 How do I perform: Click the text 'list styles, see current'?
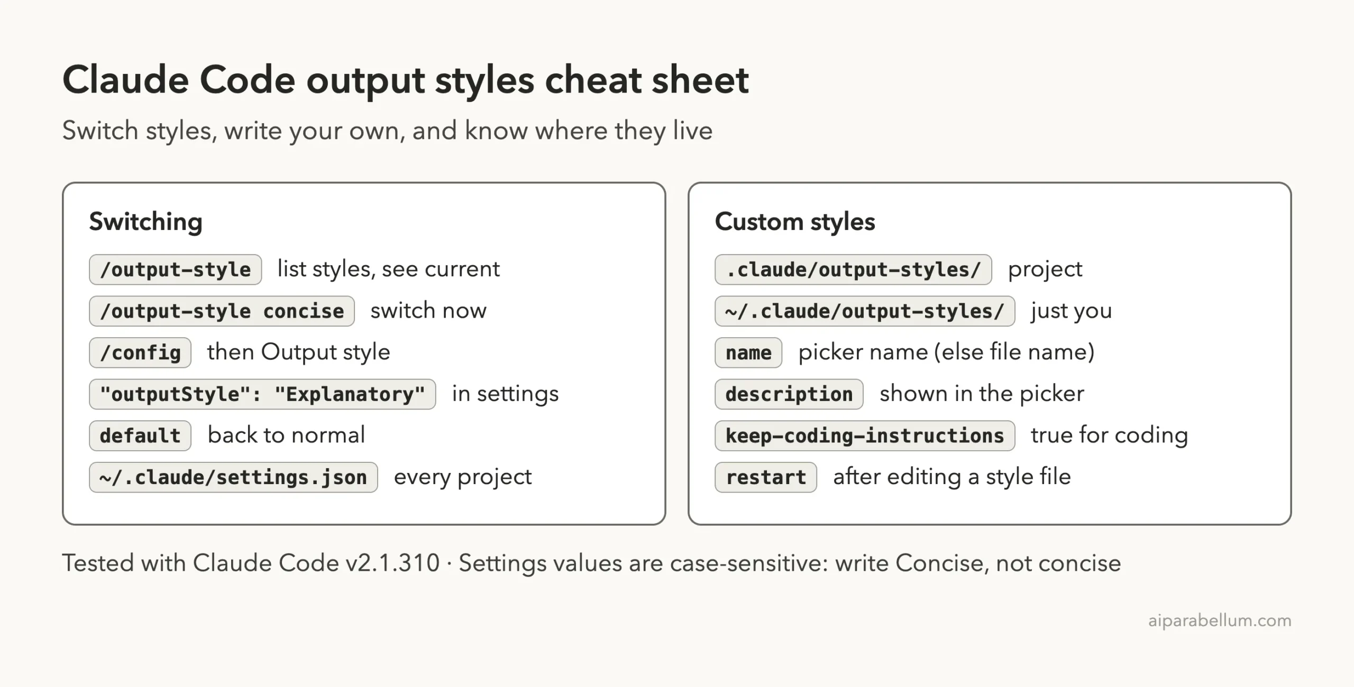(389, 270)
